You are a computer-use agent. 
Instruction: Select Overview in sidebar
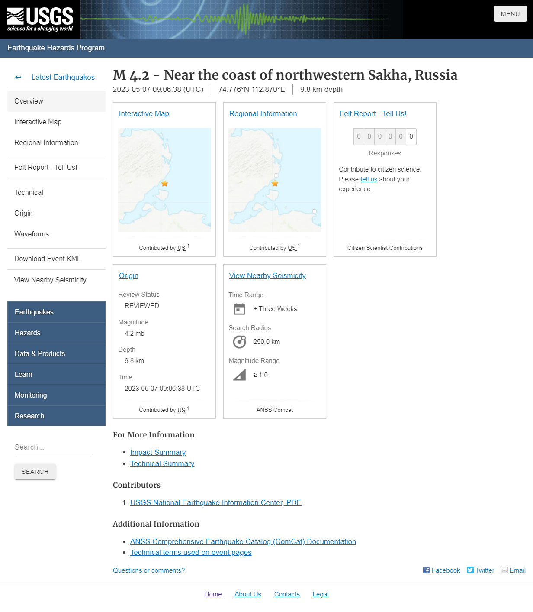coord(56,101)
